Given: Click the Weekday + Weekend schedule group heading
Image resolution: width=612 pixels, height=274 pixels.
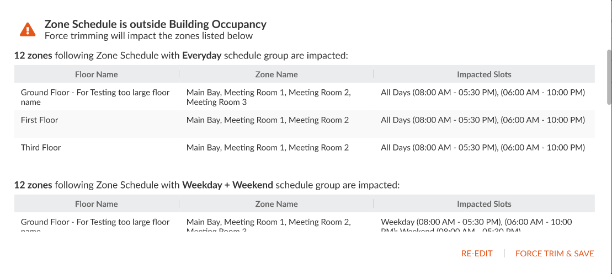Looking at the screenshot, I should click(x=207, y=185).
